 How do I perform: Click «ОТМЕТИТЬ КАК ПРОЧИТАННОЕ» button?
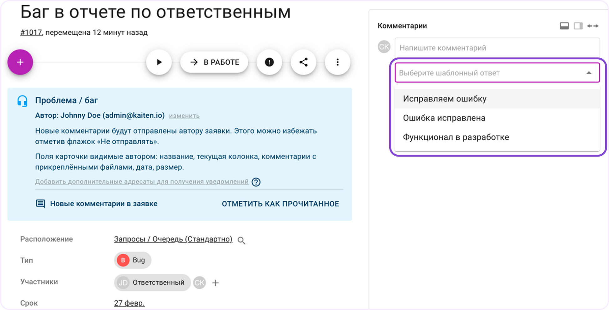coord(280,204)
